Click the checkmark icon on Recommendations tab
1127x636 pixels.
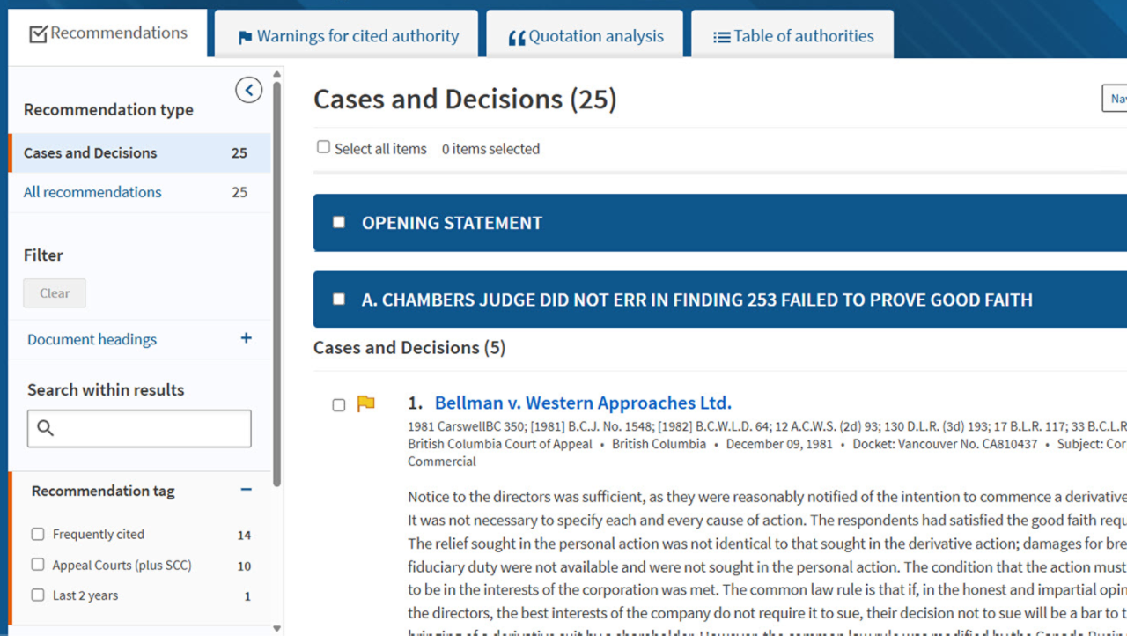click(x=38, y=34)
